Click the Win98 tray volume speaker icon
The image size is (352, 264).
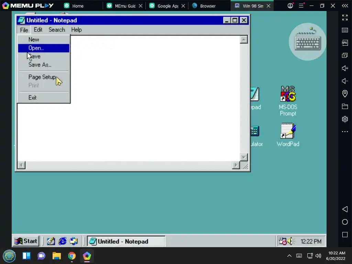pos(291,241)
